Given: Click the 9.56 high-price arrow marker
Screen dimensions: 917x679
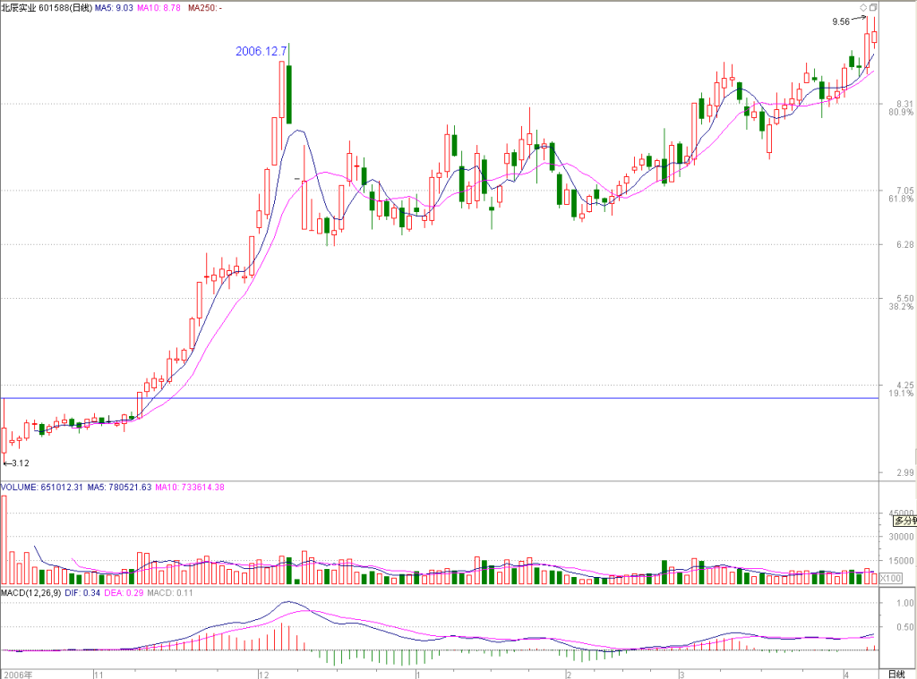Looking at the screenshot, I should coord(849,21).
